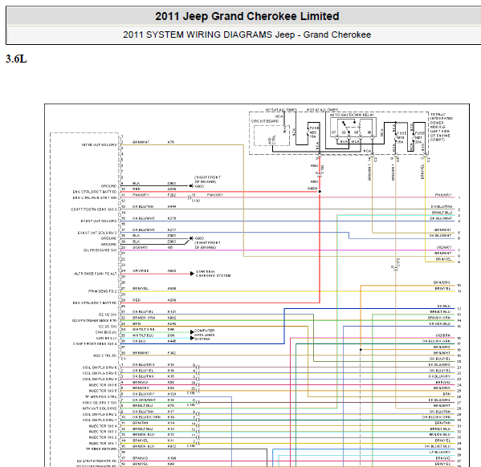Click the starting/charging system arrow
Viewport: 481px width, 467px height.
pyautogui.click(x=192, y=274)
